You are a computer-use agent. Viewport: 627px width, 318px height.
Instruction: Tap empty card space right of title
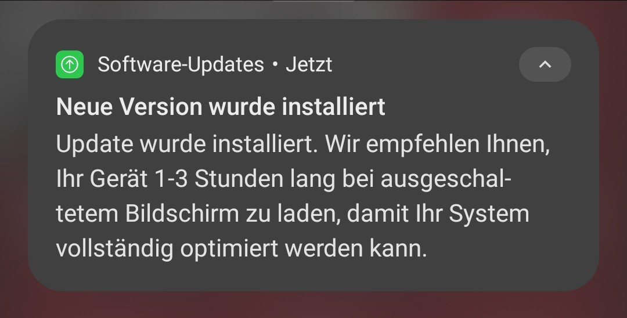tap(480, 106)
